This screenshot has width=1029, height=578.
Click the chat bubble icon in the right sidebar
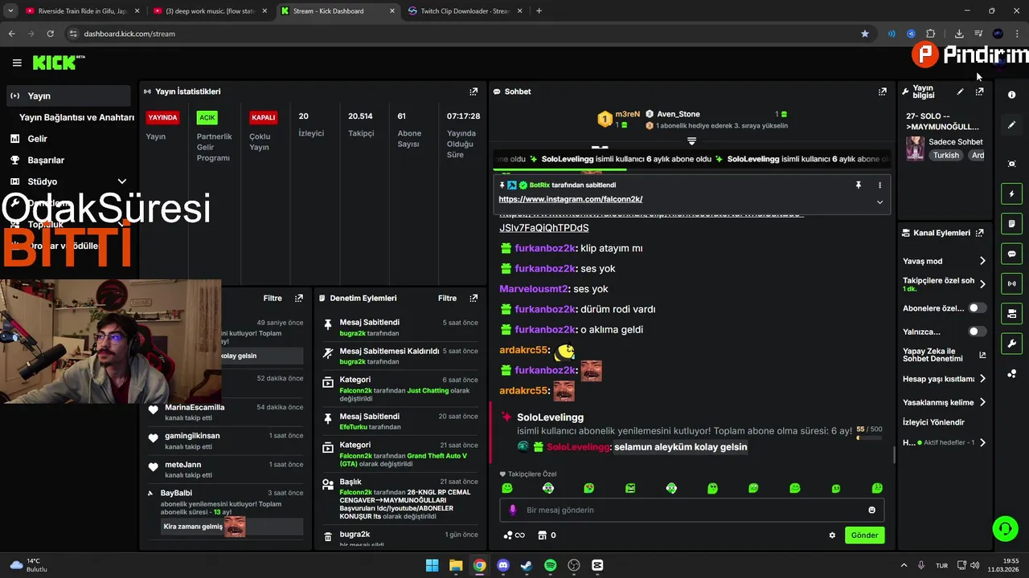tap(1011, 254)
